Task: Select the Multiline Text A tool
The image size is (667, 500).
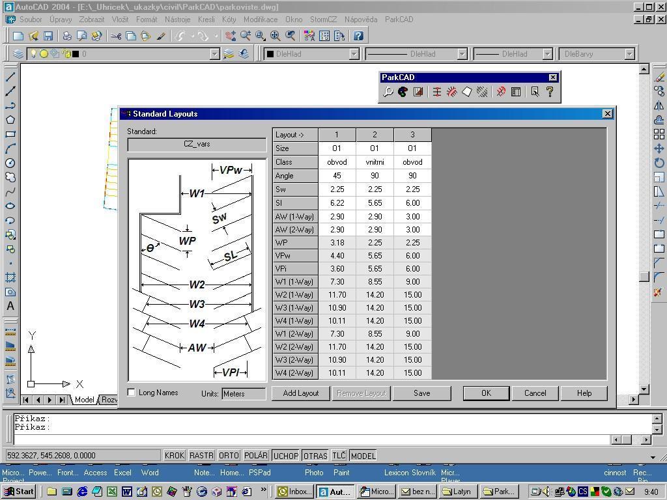Action: [10, 306]
